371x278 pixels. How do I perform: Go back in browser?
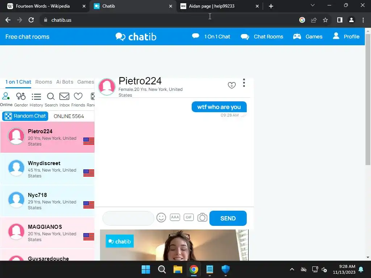[x=8, y=20]
